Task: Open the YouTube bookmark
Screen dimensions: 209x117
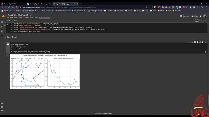Action: [17, 11]
